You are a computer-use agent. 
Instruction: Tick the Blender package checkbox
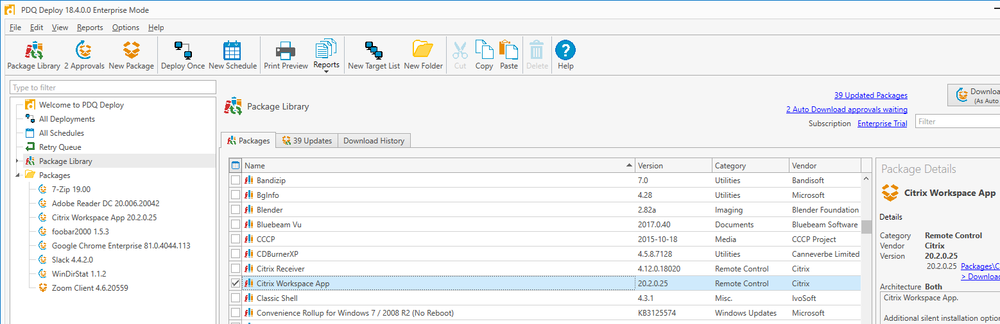point(236,209)
